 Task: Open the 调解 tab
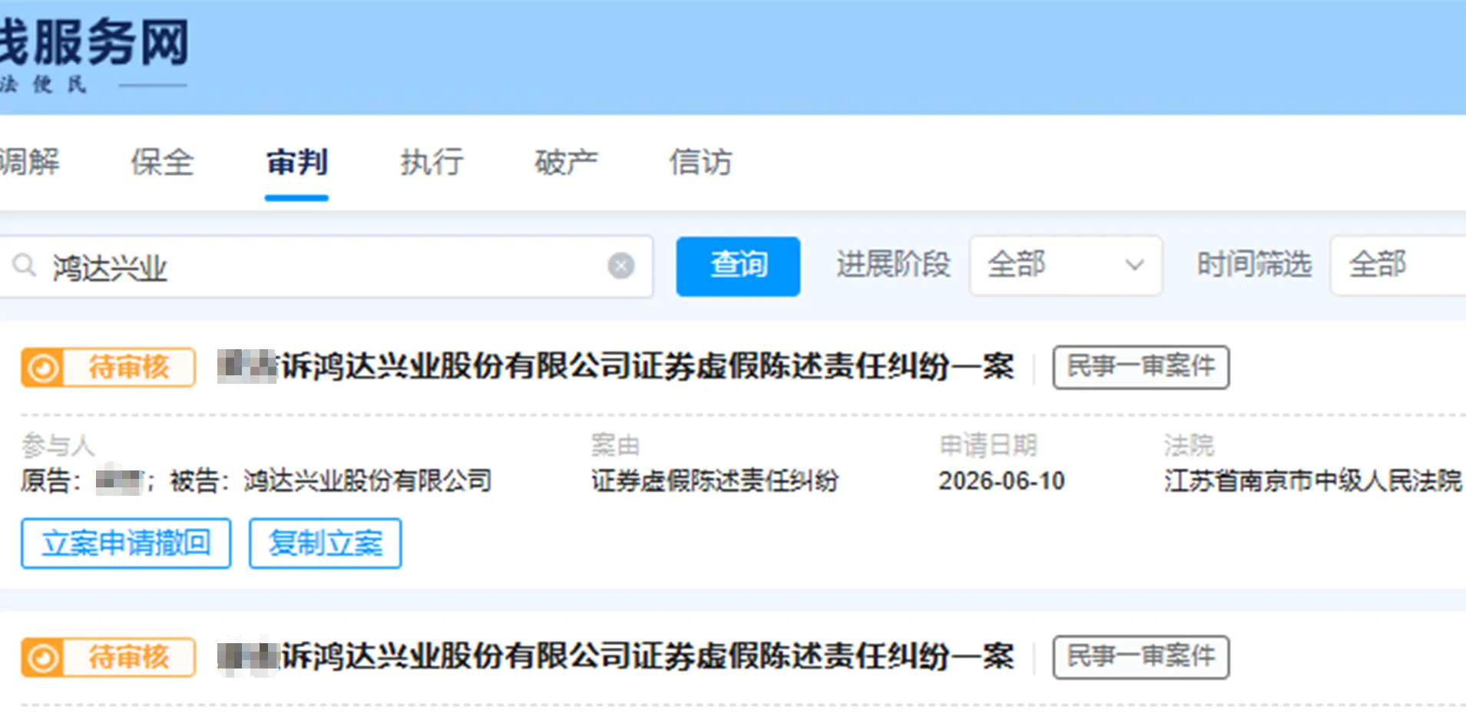29,162
